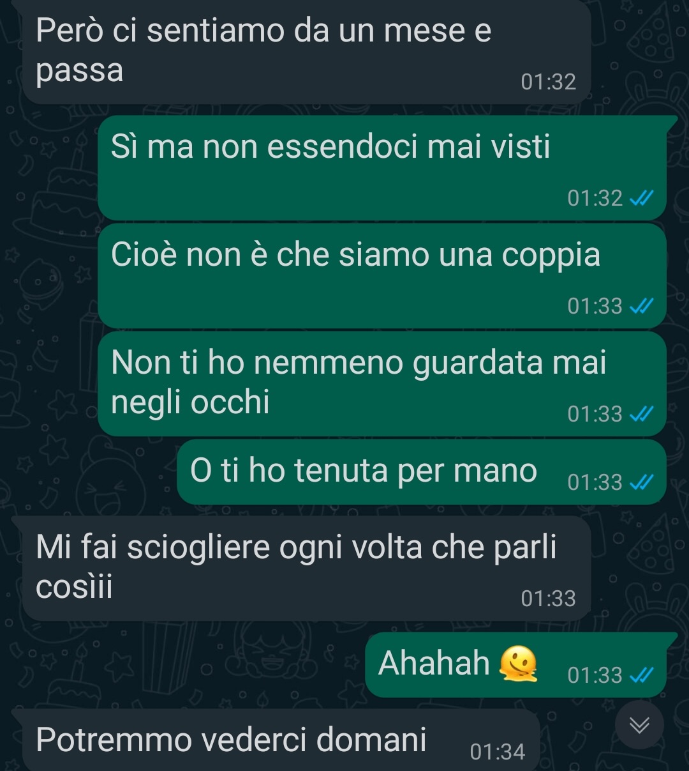Tap read checkmarks on 'Ahahah' message
Image resolution: width=689 pixels, height=771 pixels.
coord(641,675)
